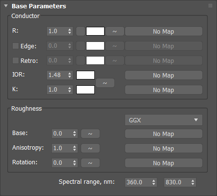Click the small square button left of R color swatch
Image resolution: width=217 pixels, height=196 pixels.
81,31
